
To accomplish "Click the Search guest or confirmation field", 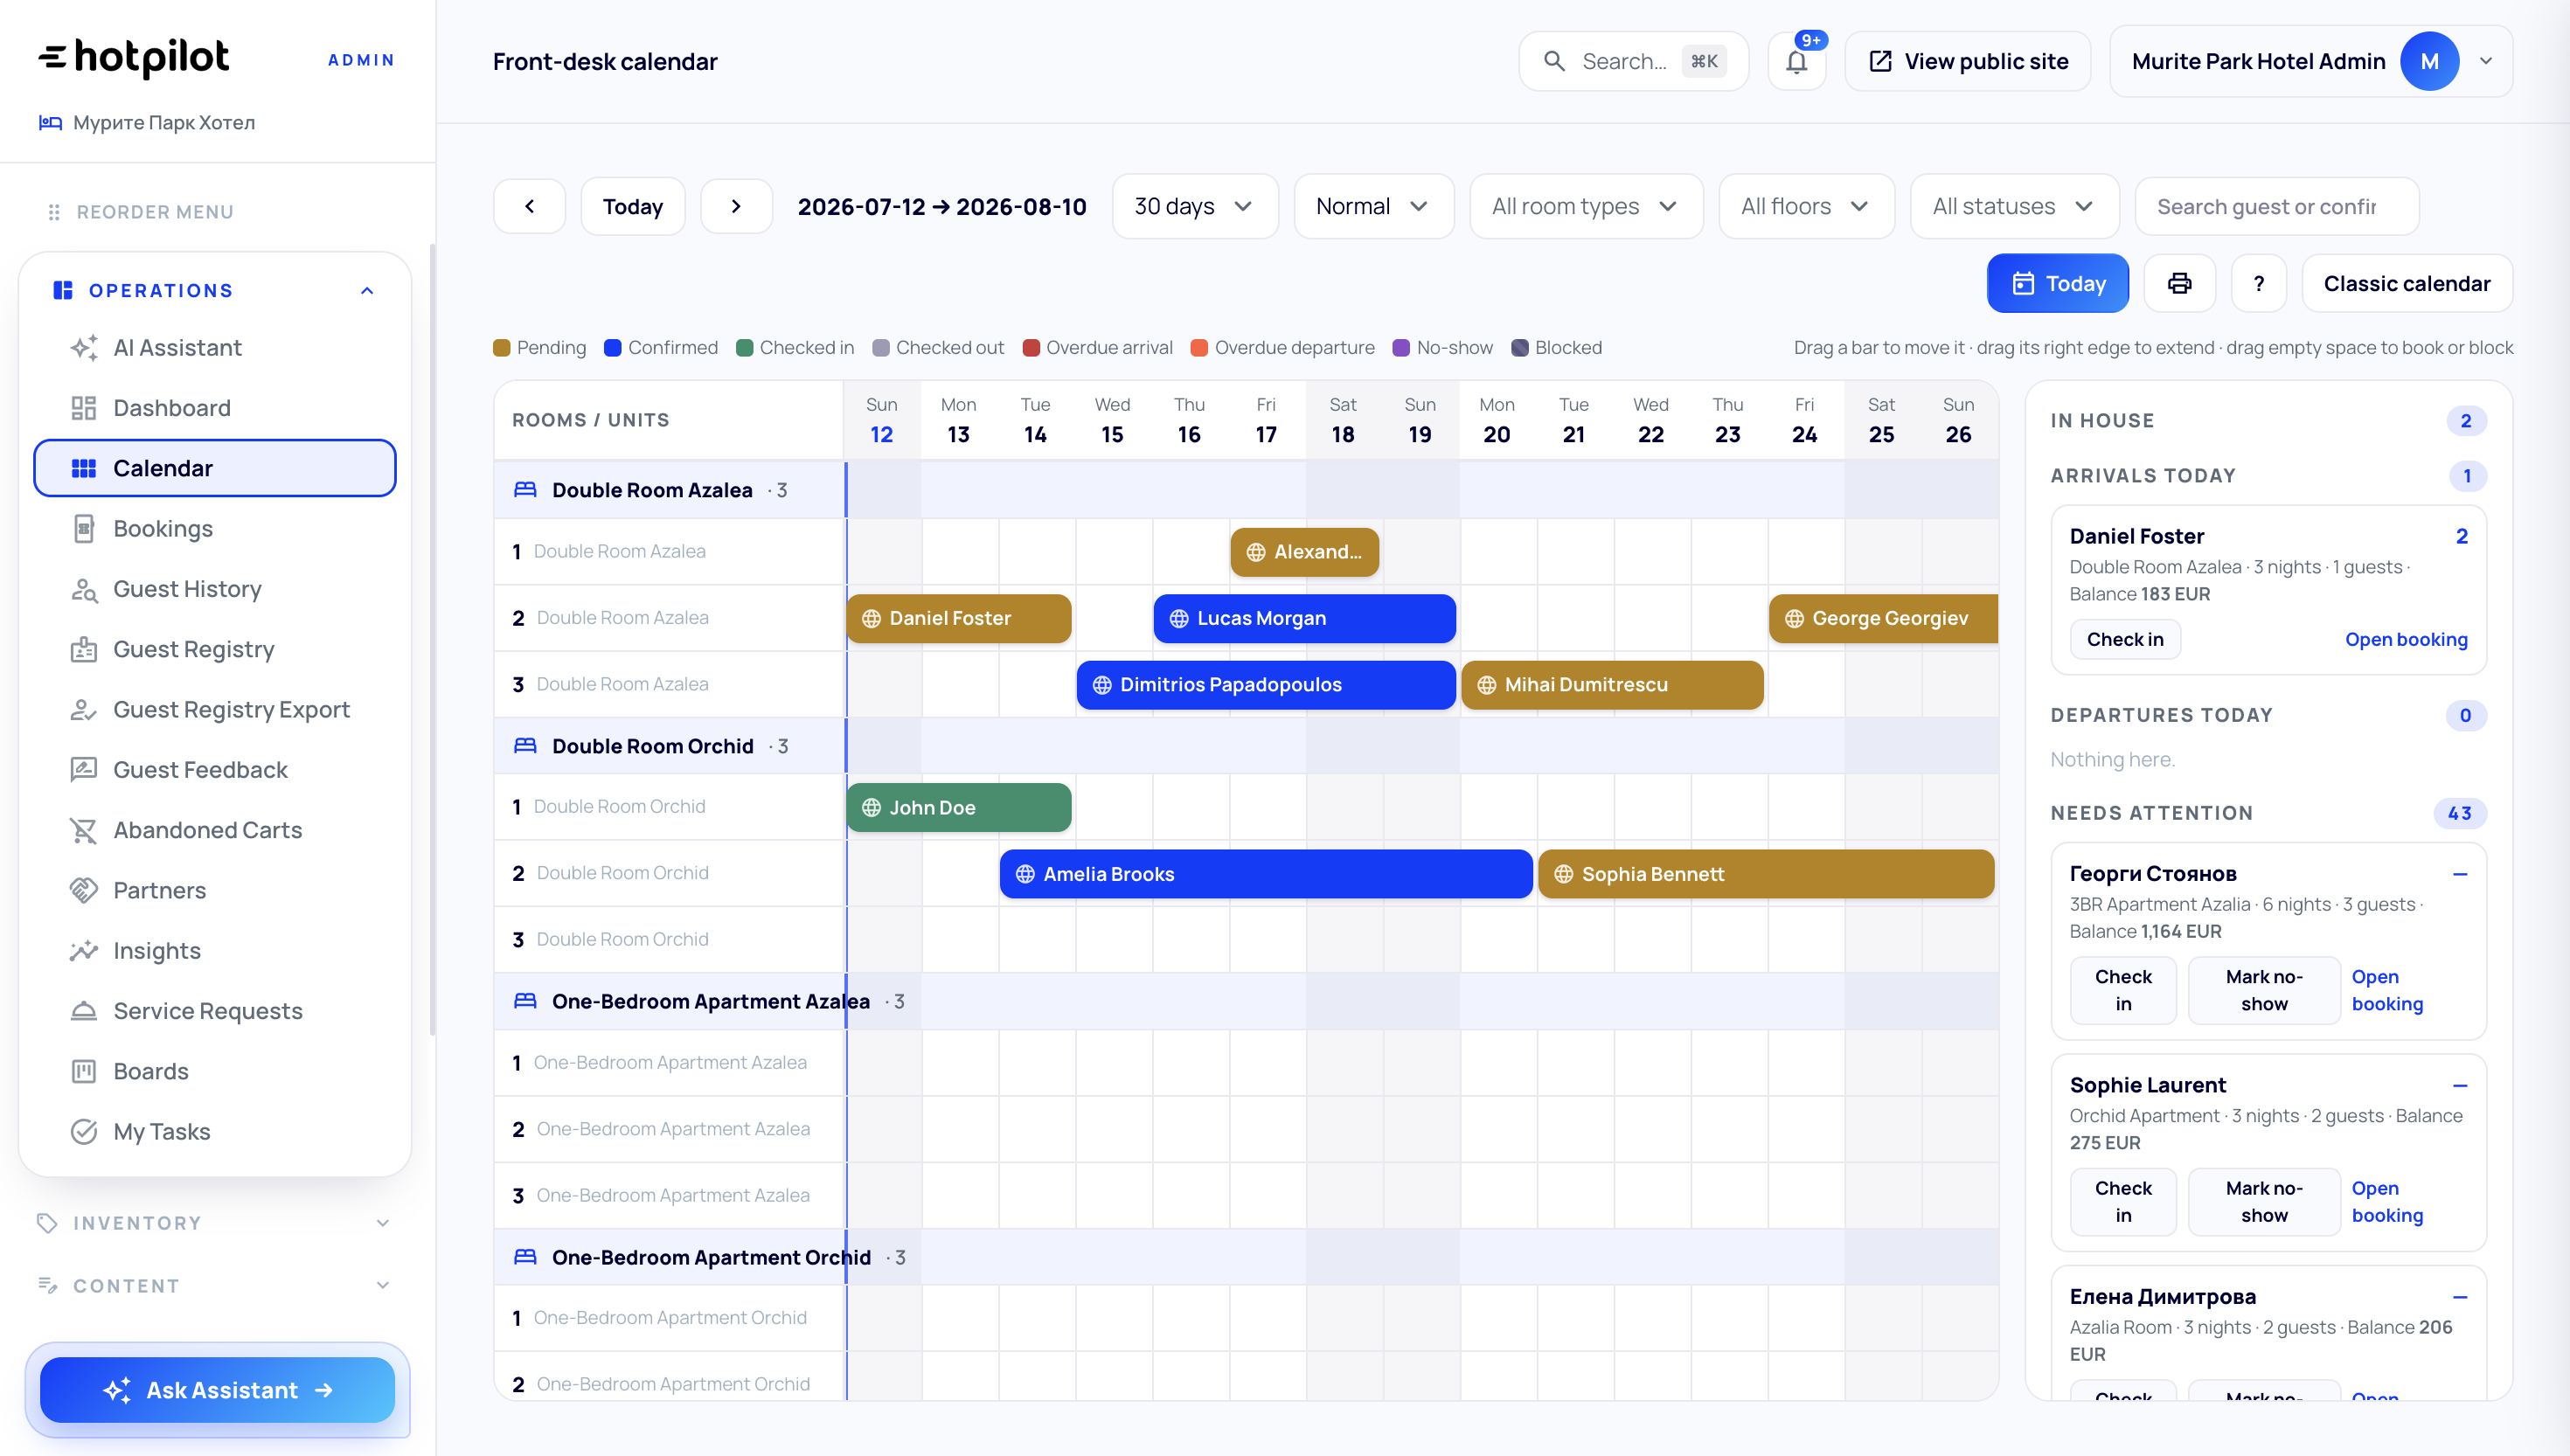I will [x=2276, y=207].
